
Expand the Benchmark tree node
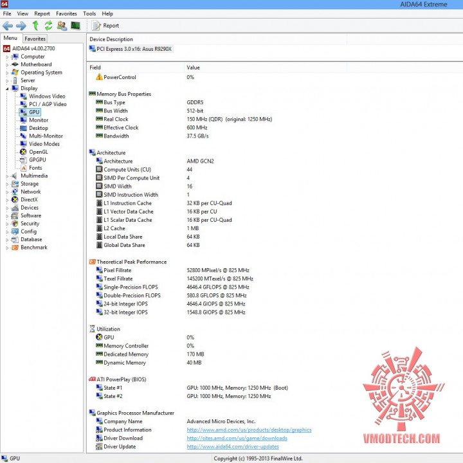(x=7, y=248)
